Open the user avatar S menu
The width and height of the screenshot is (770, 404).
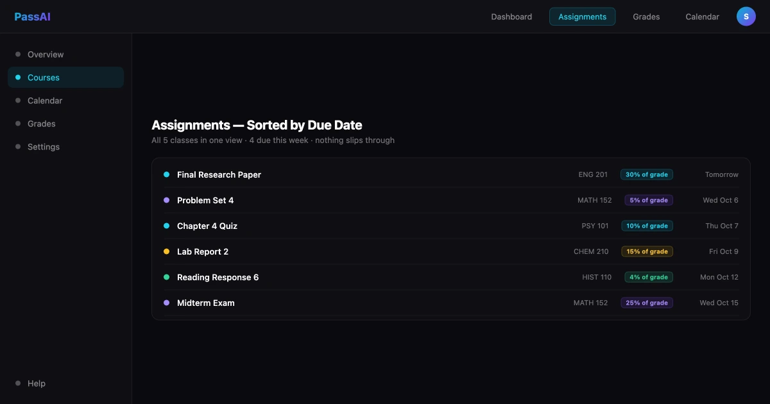[746, 17]
